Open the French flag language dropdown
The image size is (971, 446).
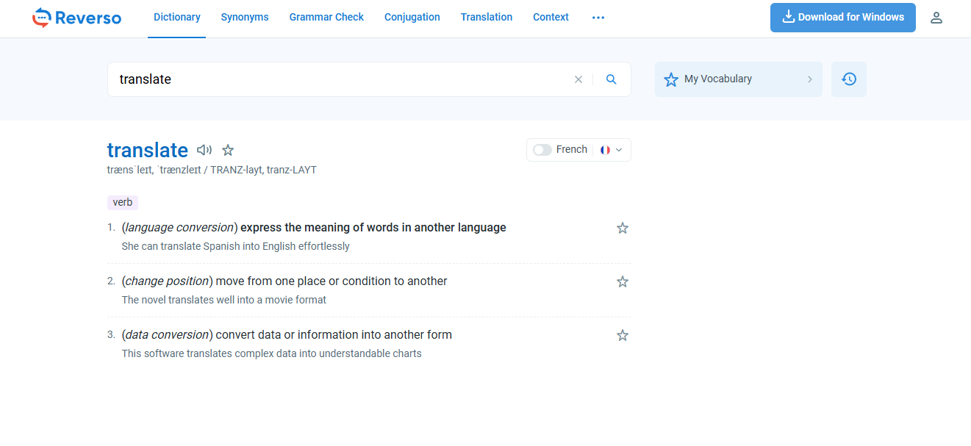click(612, 150)
